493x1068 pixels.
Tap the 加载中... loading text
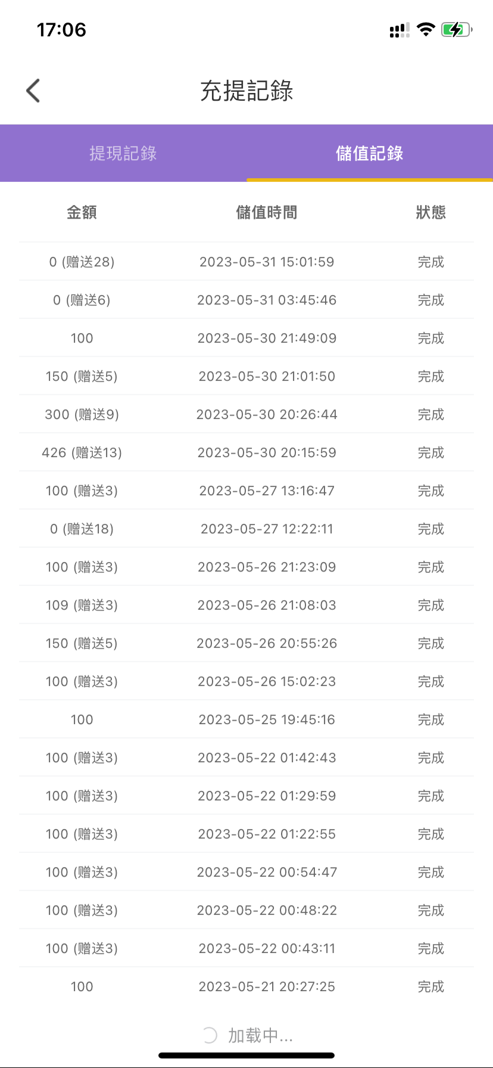(260, 1035)
